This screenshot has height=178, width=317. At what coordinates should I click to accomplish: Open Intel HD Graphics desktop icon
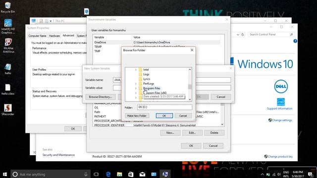8,26
